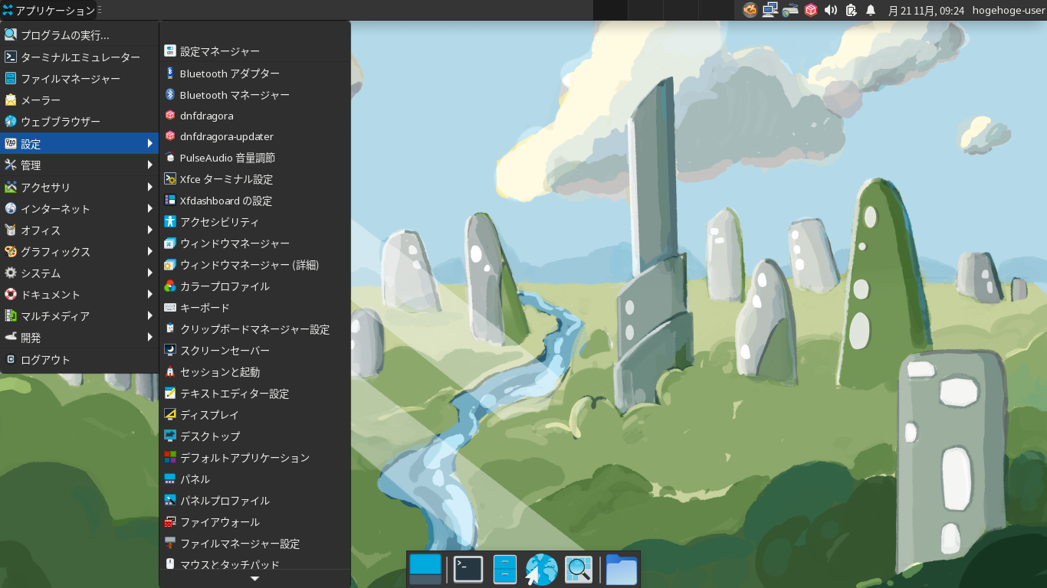The width and height of the screenshot is (1047, 588).
Task: Open the hogehoge-user session menu
Action: (1009, 11)
